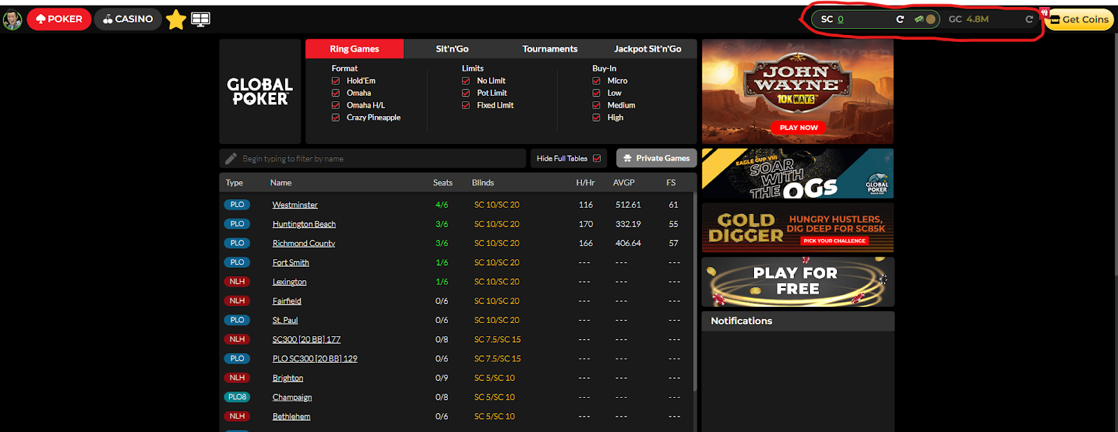Switch to the Tournaments tab
The width and height of the screenshot is (1118, 432).
pyautogui.click(x=550, y=49)
